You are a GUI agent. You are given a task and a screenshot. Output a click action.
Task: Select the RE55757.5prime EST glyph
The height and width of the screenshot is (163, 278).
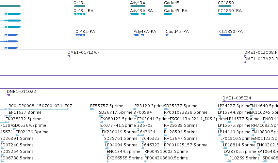pos(92,109)
